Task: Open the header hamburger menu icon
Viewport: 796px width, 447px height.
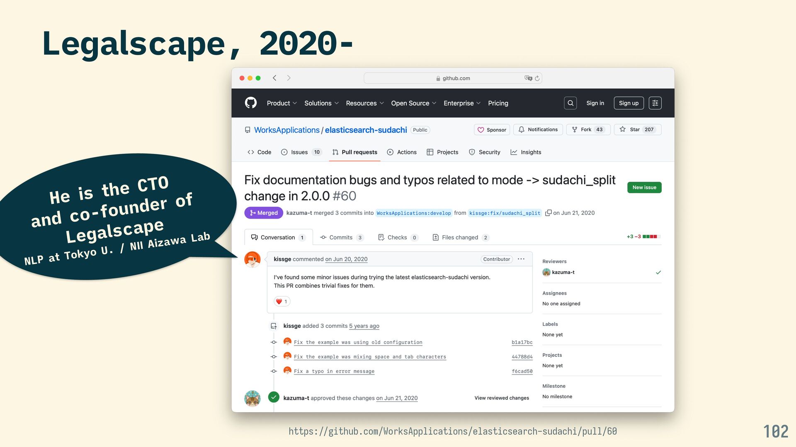Action: pos(655,103)
